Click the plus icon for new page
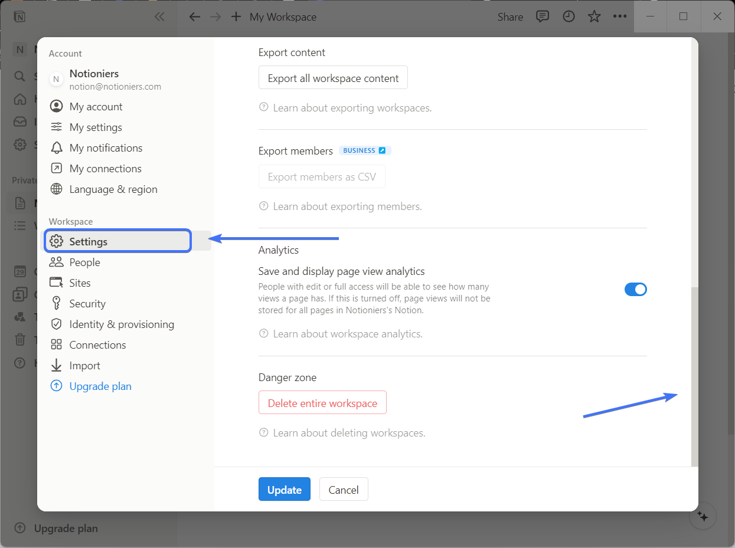 click(x=236, y=17)
